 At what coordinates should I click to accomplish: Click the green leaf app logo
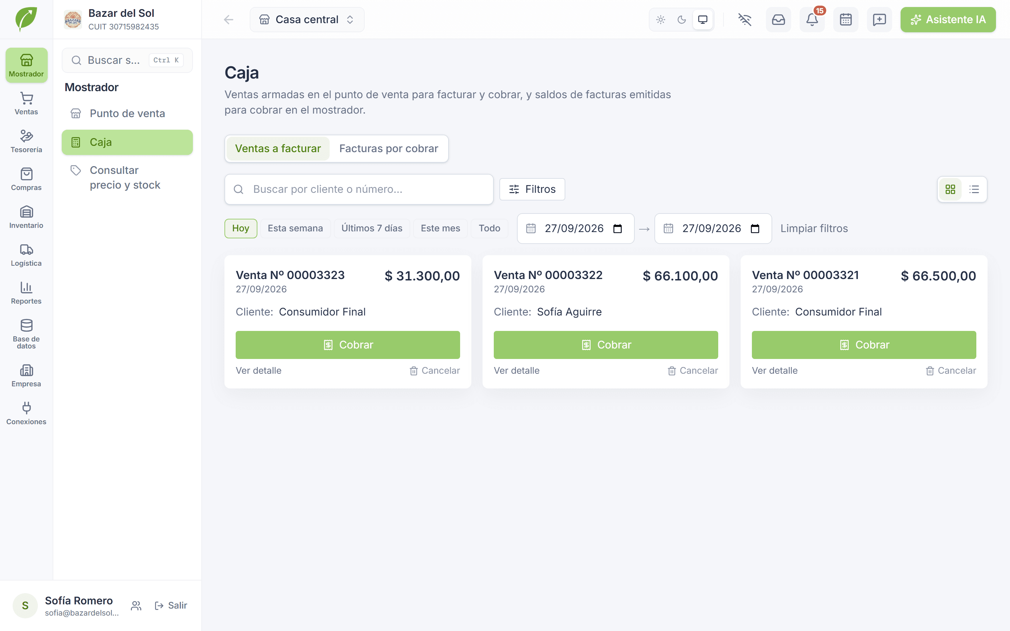coord(26,19)
